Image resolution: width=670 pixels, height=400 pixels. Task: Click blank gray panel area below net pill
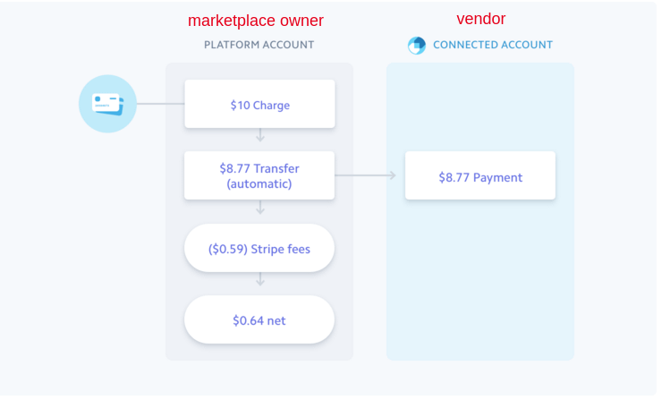pyautogui.click(x=259, y=352)
